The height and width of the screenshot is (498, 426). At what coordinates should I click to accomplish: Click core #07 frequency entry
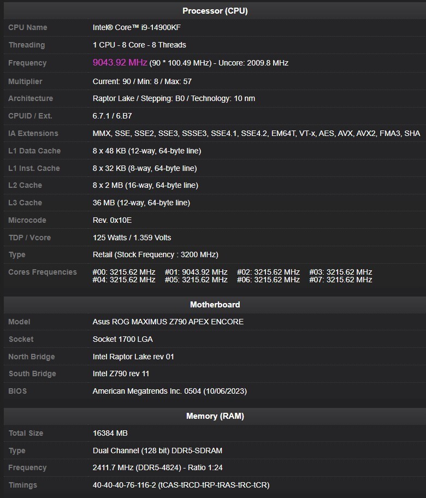[x=341, y=280]
